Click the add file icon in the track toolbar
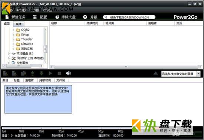Image resolution: width=204 pixels, height=140 pixels. (6, 74)
